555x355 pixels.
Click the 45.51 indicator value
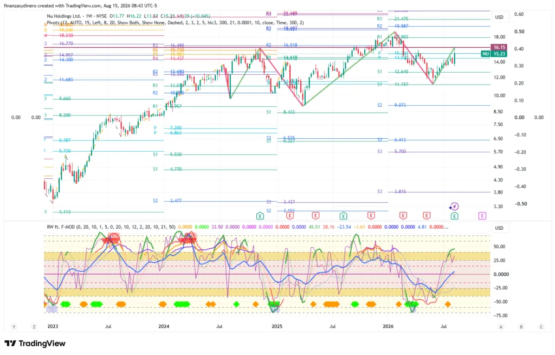coord(314,227)
